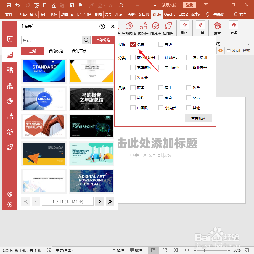The height and width of the screenshot is (254, 254).
Task: Check the 毕业答辩 category checkbox
Action: click(189, 67)
